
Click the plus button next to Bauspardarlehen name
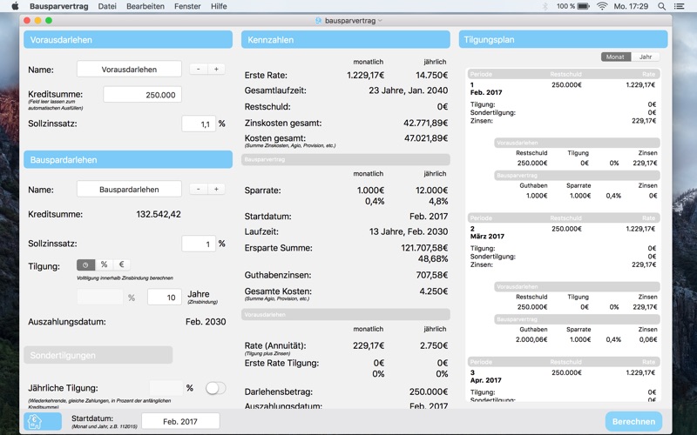(x=216, y=189)
